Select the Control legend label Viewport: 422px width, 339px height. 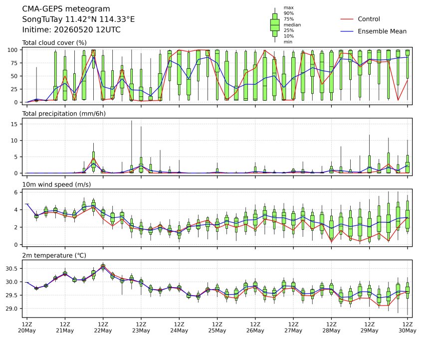click(369, 19)
